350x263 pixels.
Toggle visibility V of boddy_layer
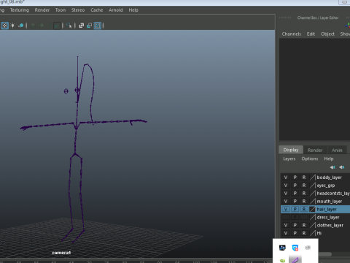click(x=286, y=178)
